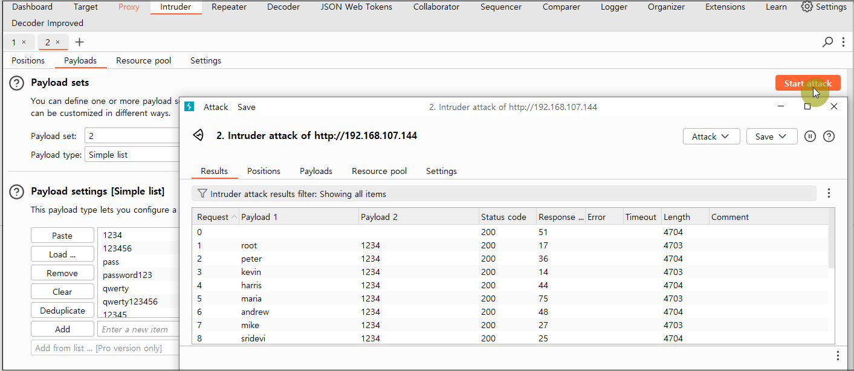Switch to the Positions tab in main window

28,60
